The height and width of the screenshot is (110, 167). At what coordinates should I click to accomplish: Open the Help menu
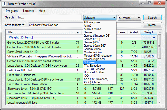pos(42,11)
